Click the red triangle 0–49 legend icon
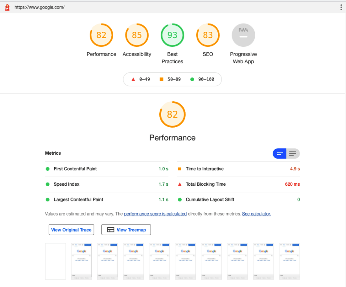The height and width of the screenshot is (287, 346). pos(133,79)
